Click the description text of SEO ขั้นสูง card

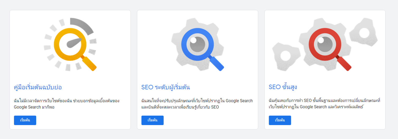pyautogui.click(x=324, y=104)
